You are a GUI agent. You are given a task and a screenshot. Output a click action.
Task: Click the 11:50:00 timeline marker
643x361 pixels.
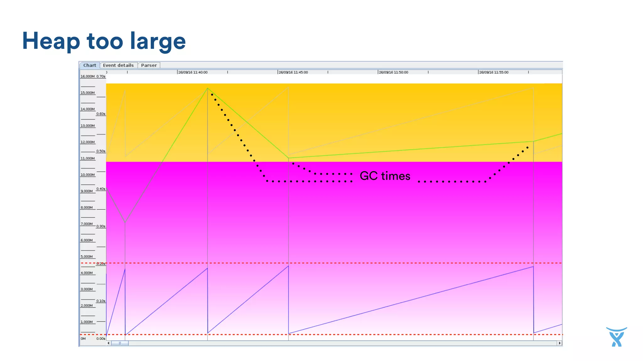[393, 72]
